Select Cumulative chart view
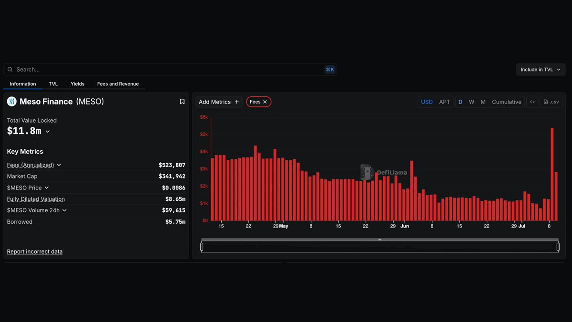 507,102
